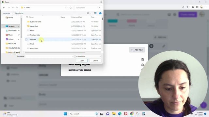Go forward in the Open dialog
This screenshot has width=209, height=117.
click(9, 7)
